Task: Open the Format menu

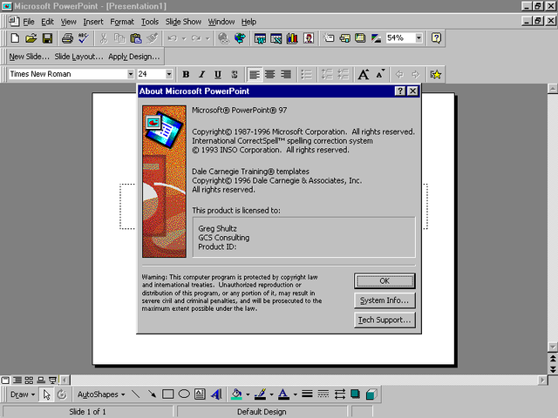Action: coord(122,22)
